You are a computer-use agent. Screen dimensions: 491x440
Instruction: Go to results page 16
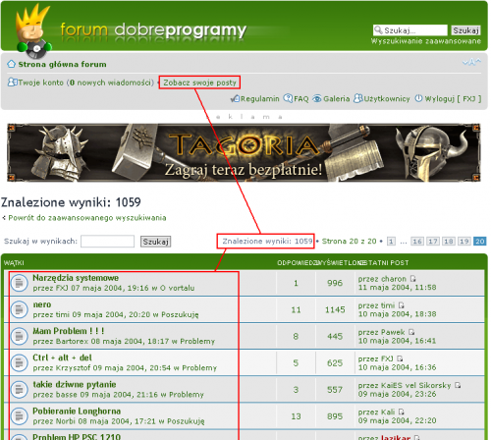pos(416,242)
